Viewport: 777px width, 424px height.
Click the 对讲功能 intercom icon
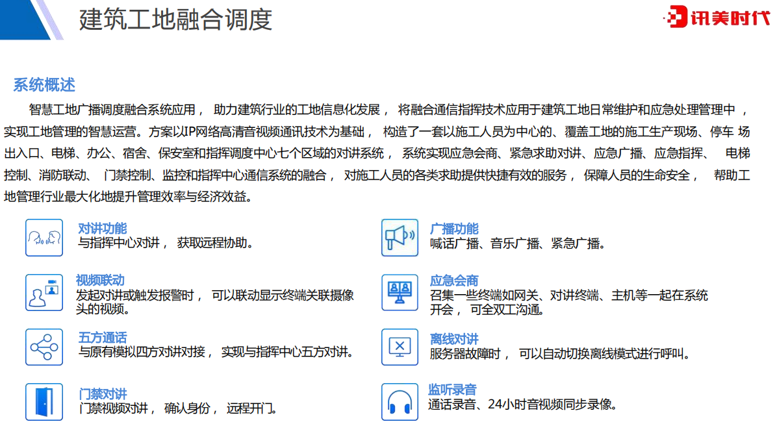click(44, 237)
